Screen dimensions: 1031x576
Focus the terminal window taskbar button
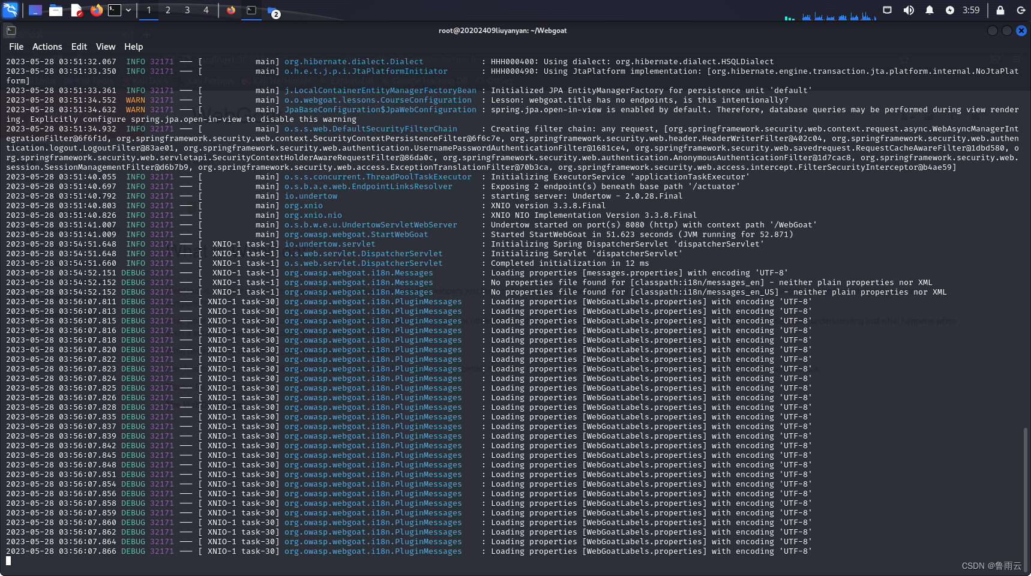coord(251,10)
